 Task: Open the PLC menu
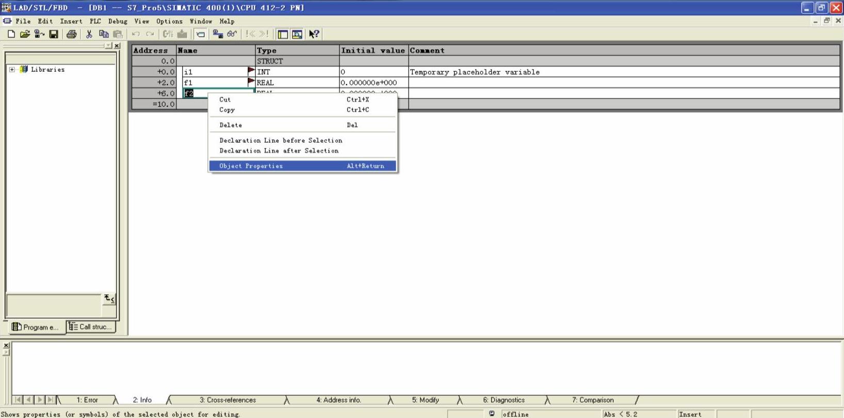coord(95,21)
